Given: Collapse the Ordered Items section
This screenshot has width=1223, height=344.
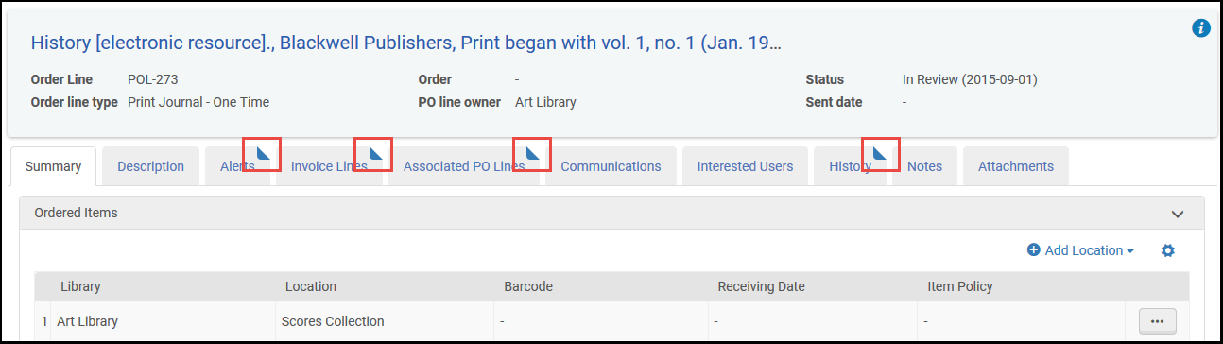Looking at the screenshot, I should [x=1178, y=214].
